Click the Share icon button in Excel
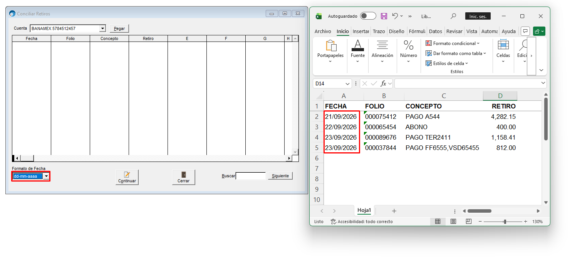Viewport: 580px width, 265px height. pos(539,31)
